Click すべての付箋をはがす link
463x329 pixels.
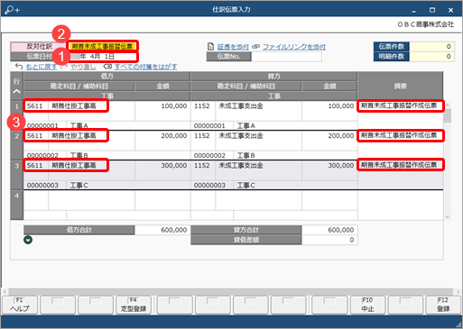click(145, 67)
